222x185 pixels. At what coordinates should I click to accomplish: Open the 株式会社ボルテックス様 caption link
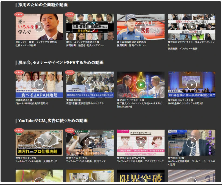tap(180, 100)
